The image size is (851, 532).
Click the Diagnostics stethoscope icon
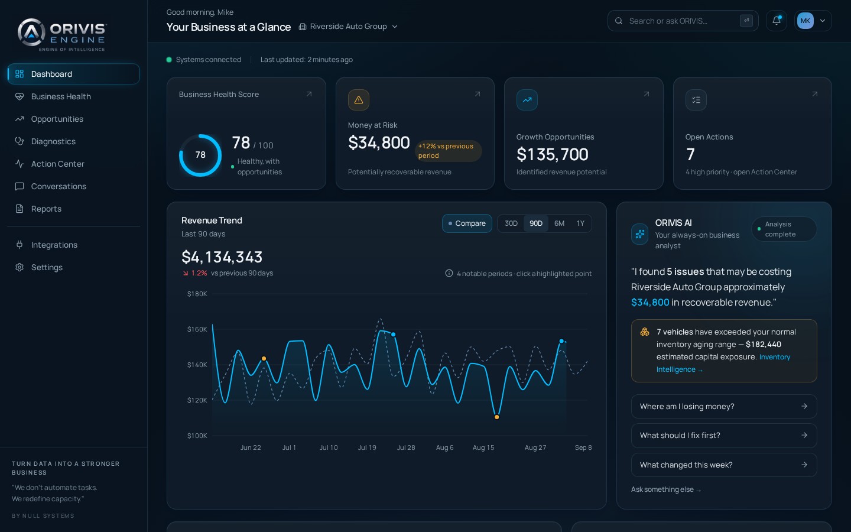(x=20, y=141)
